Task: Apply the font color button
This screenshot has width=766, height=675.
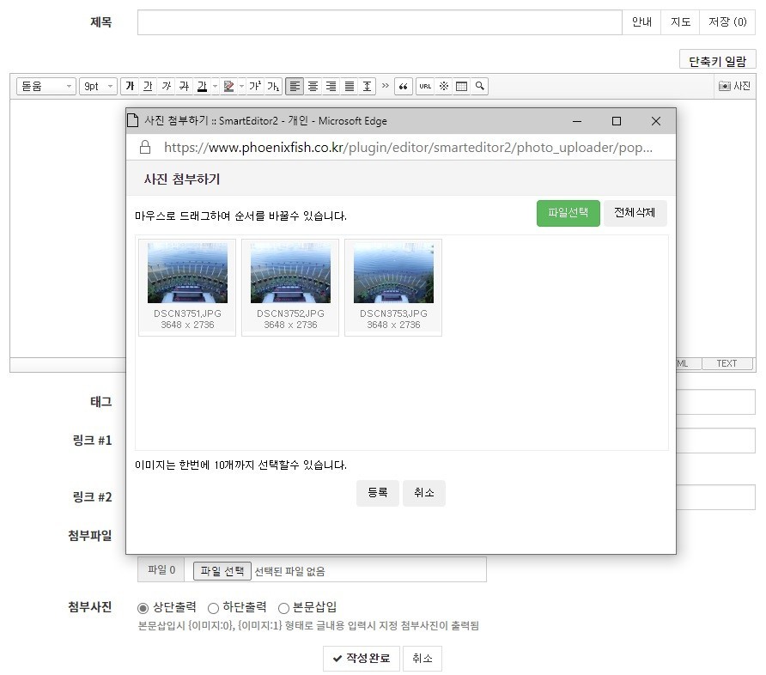Action: pos(202,87)
